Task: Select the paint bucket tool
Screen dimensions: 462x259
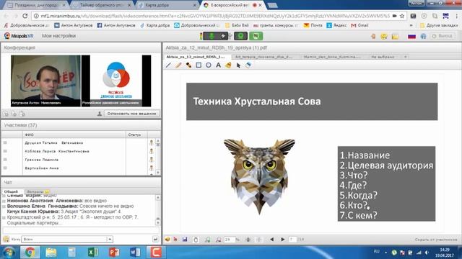Action: (228, 65)
